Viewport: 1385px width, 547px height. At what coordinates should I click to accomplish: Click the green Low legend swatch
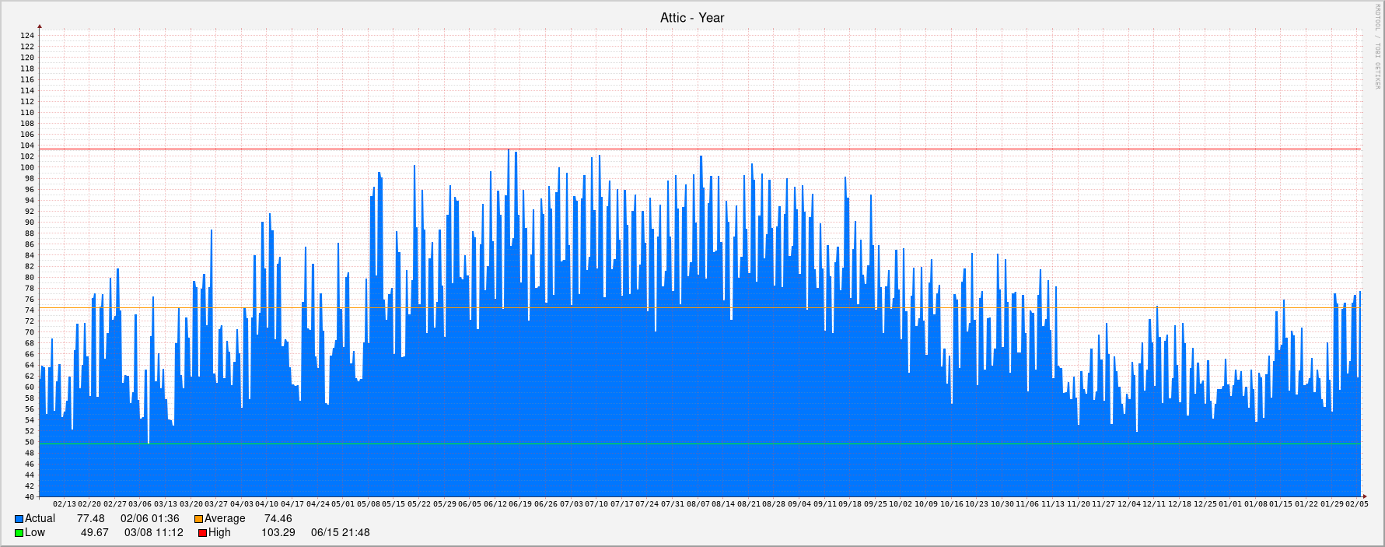tap(19, 533)
